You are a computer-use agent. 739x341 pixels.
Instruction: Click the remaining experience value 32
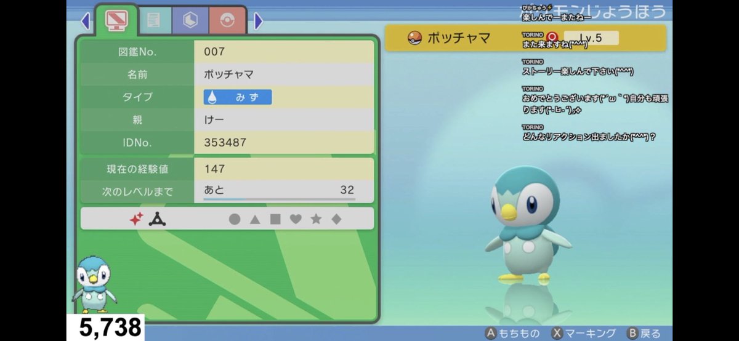(347, 190)
